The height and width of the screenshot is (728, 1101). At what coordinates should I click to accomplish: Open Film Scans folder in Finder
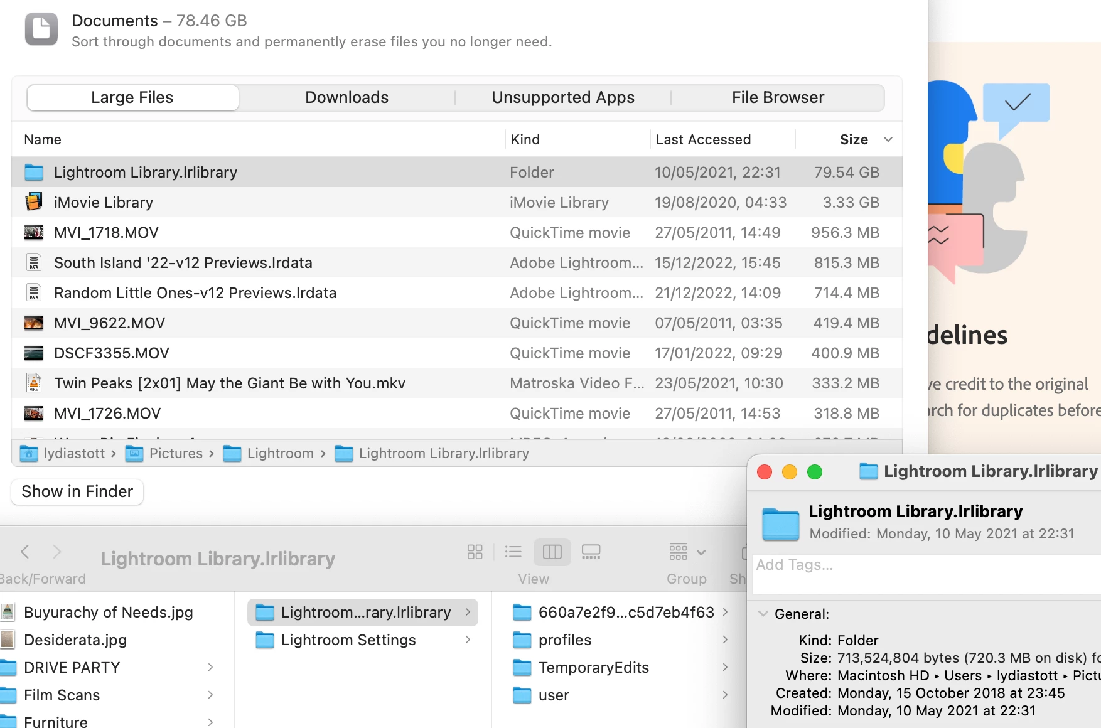tap(62, 695)
